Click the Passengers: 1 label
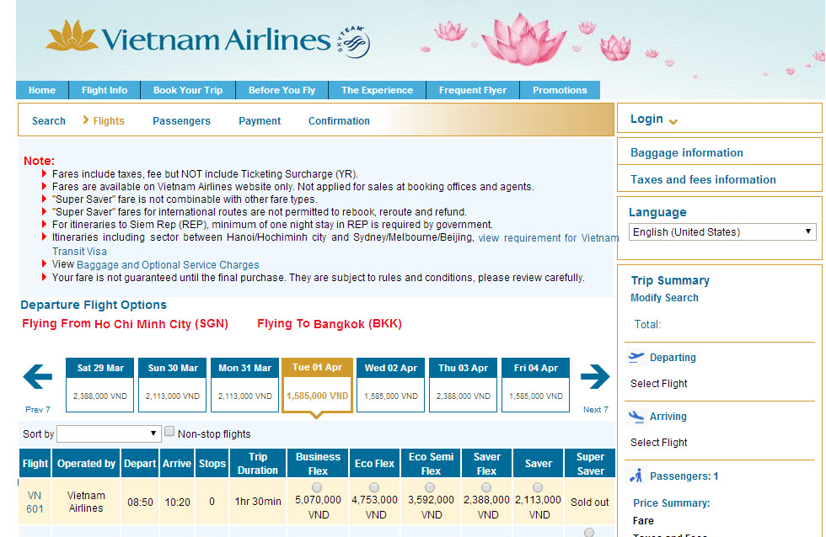This screenshot has width=826, height=537. click(x=684, y=476)
